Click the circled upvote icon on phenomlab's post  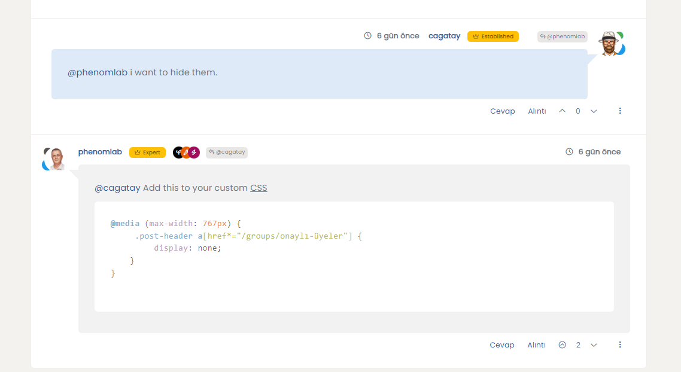click(562, 345)
